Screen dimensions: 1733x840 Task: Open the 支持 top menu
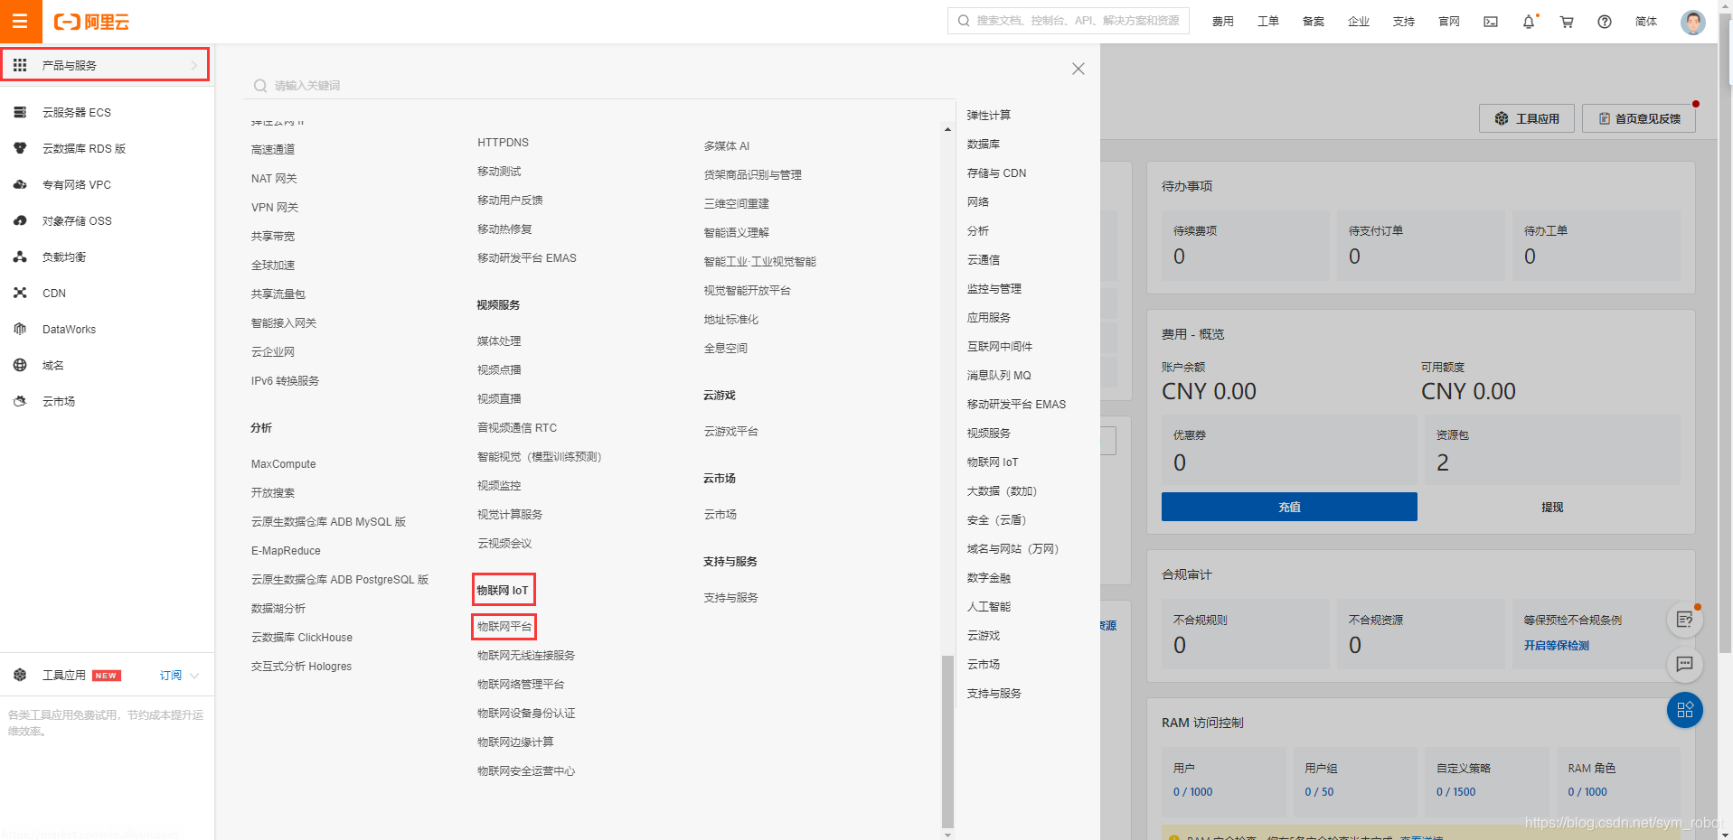click(1403, 22)
